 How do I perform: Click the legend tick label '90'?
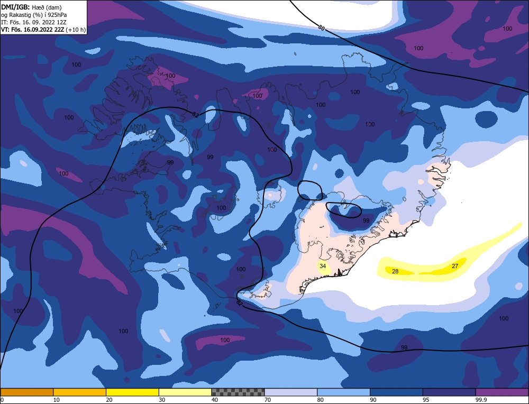373,400
